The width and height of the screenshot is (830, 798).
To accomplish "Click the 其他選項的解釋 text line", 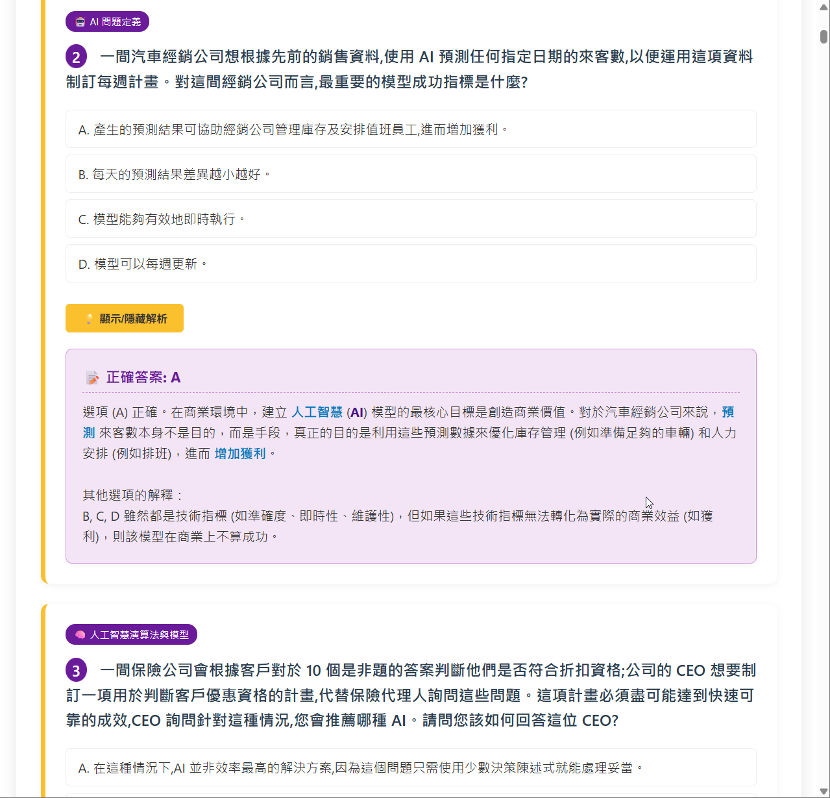I will coord(133,495).
